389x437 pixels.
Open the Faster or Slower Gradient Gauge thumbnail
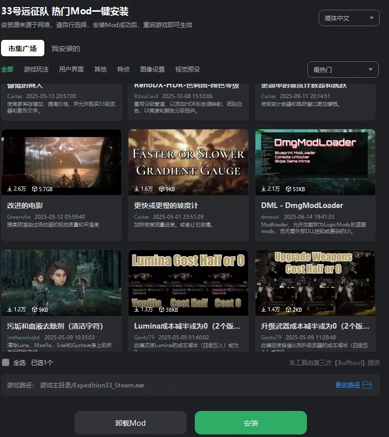pyautogui.click(x=188, y=162)
